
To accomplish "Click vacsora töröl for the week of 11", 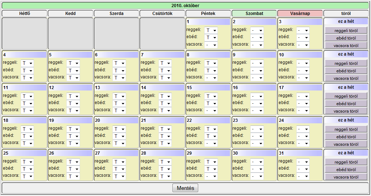I will click(346, 111).
